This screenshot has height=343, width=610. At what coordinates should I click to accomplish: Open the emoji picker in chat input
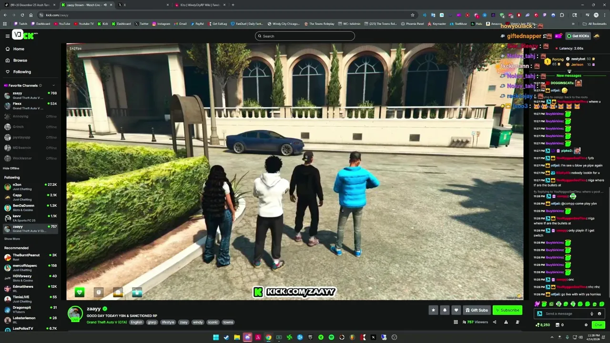point(600,313)
